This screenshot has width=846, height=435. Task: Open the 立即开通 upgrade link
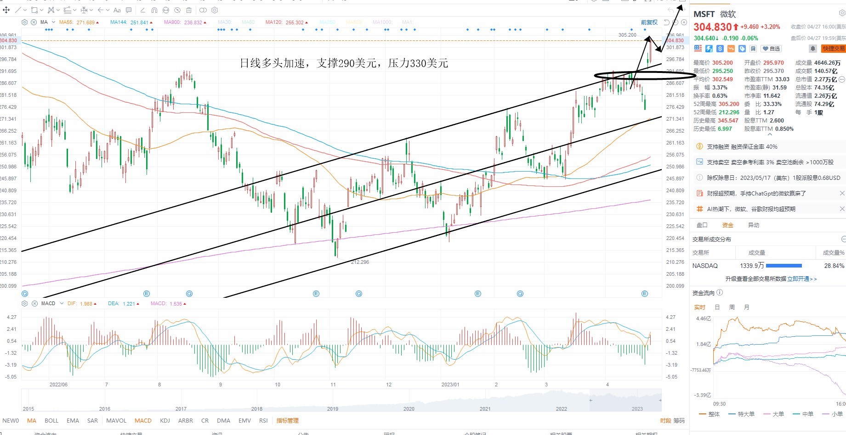click(802, 279)
